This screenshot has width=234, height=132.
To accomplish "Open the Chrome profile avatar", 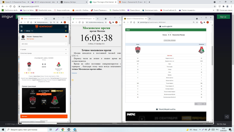I will pyautogui.click(x=227, y=6).
